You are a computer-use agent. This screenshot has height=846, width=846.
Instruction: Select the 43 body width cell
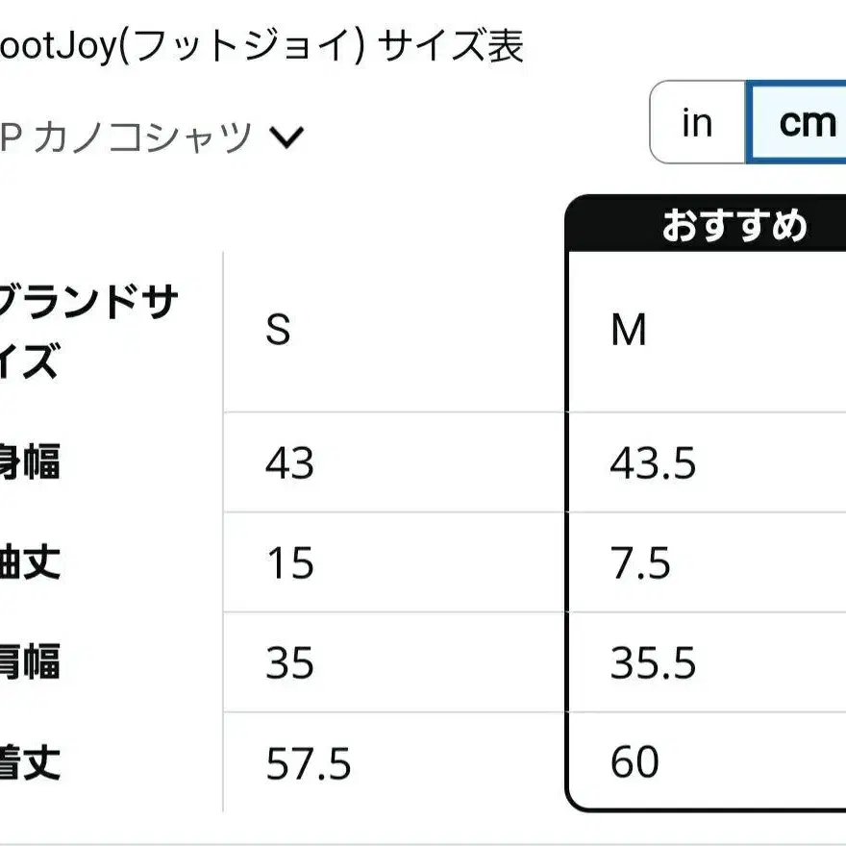289,463
